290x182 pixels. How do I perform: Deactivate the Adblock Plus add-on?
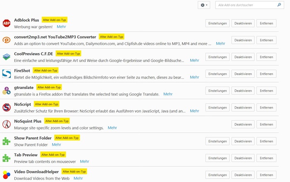[x=243, y=23]
